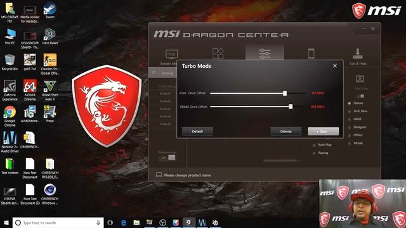This screenshot has height=228, width=406.
Task: Click the VRAM Clock Offset slider handle
Action: (x=291, y=106)
